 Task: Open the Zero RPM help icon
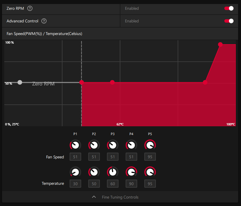tap(30, 8)
